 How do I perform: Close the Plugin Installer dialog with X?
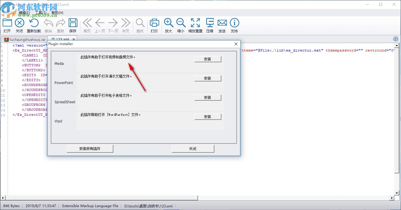click(236, 44)
